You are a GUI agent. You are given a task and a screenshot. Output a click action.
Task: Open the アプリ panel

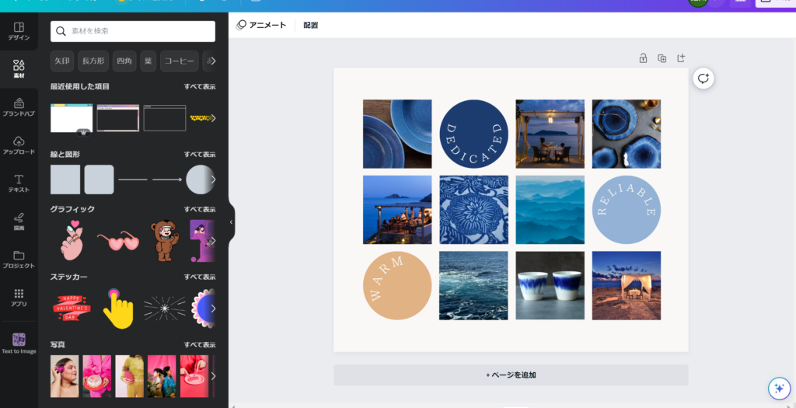coord(19,297)
